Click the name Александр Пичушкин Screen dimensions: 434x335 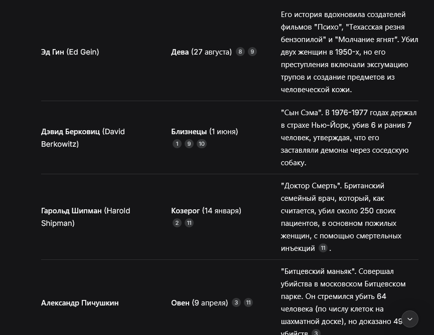tap(80, 302)
